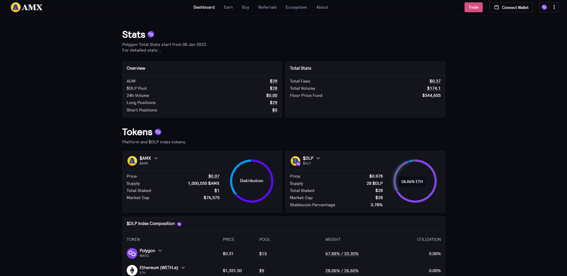Image resolution: width=567 pixels, height=276 pixels.
Task: Click the Polygon icon beside the Stats heading
Action: [151, 34]
